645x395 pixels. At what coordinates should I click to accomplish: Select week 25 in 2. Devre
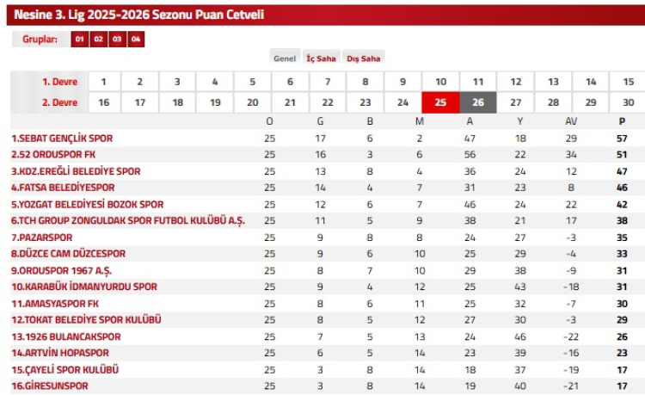pos(440,102)
